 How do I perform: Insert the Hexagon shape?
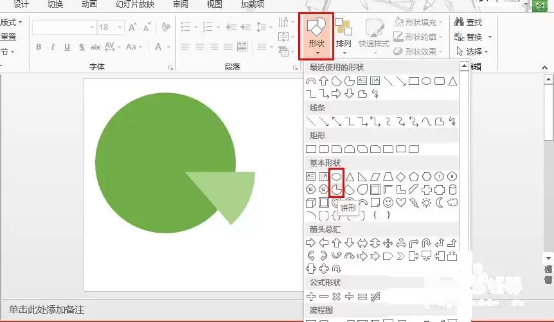pos(427,176)
